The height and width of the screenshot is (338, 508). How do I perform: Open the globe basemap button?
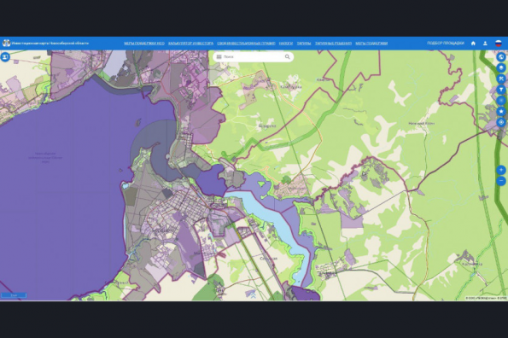[501, 57]
